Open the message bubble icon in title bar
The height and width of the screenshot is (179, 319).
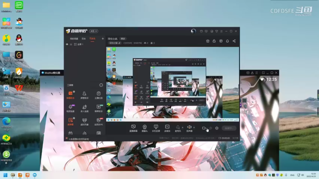(x=206, y=31)
